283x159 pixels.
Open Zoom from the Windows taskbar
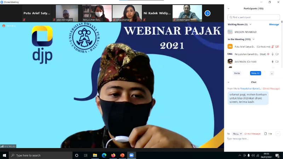click(132, 155)
